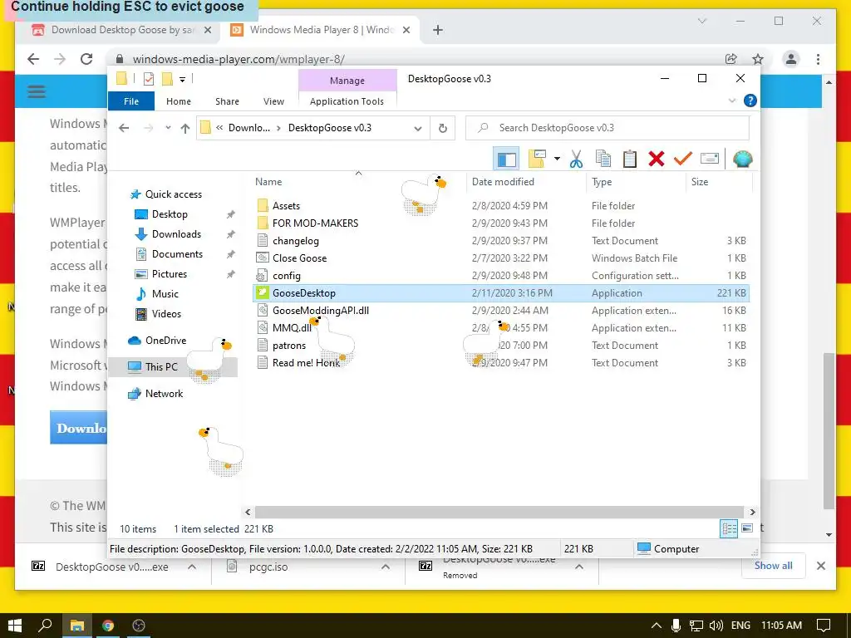This screenshot has width=851, height=638.
Task: Select OneDrive in the navigation pane
Action: (165, 340)
